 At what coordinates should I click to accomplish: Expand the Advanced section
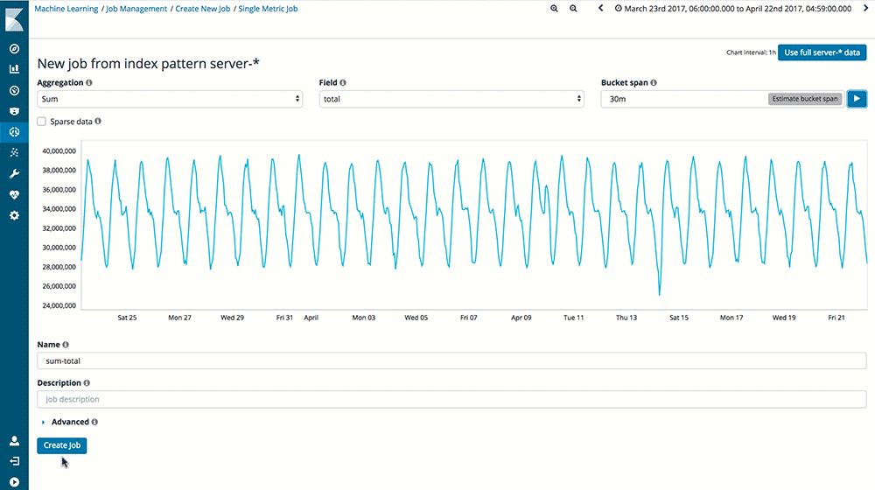click(69, 422)
